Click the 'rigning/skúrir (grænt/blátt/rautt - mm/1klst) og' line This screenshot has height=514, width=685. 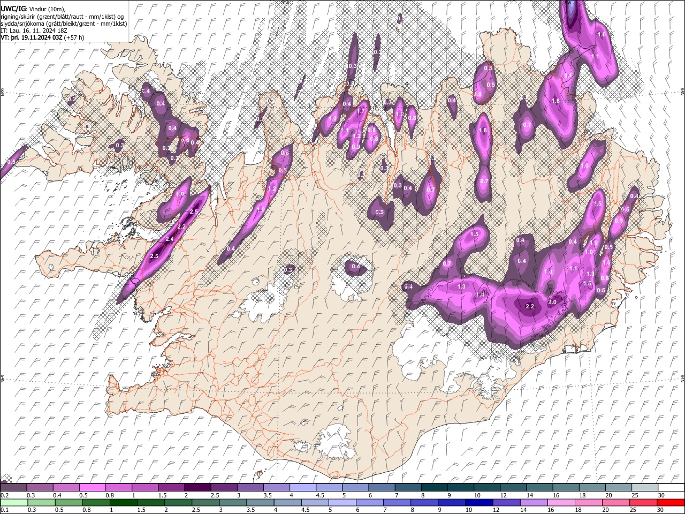[x=62, y=17]
